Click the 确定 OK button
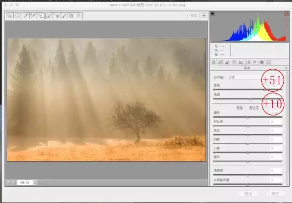Screen dimensions: 292x203 (x=275, y=194)
